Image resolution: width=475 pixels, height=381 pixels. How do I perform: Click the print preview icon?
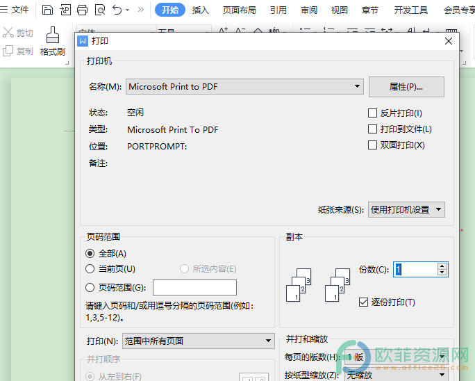coord(100,10)
